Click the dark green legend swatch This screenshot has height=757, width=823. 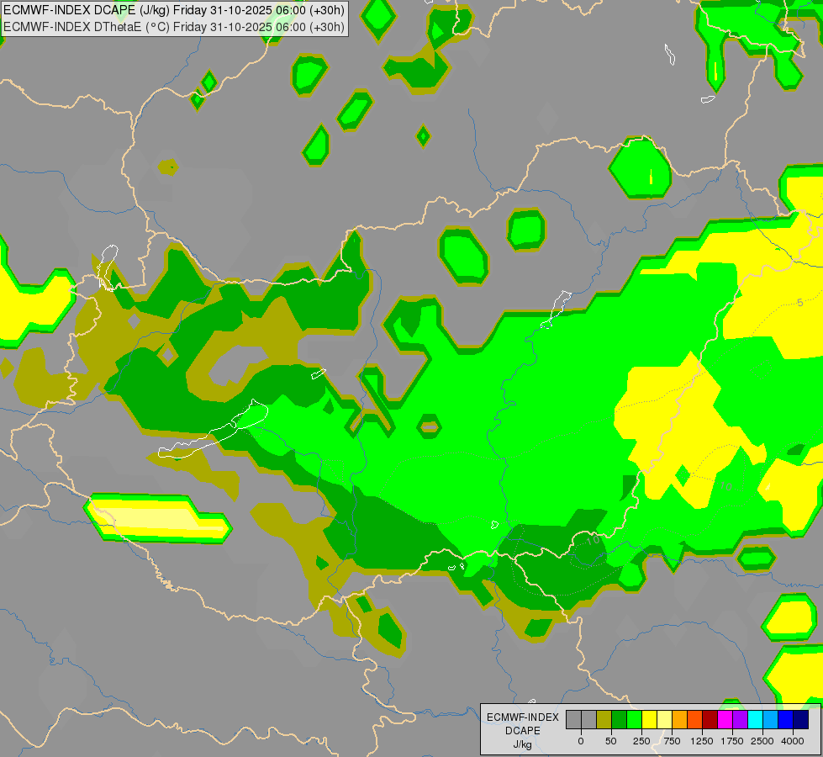619,720
